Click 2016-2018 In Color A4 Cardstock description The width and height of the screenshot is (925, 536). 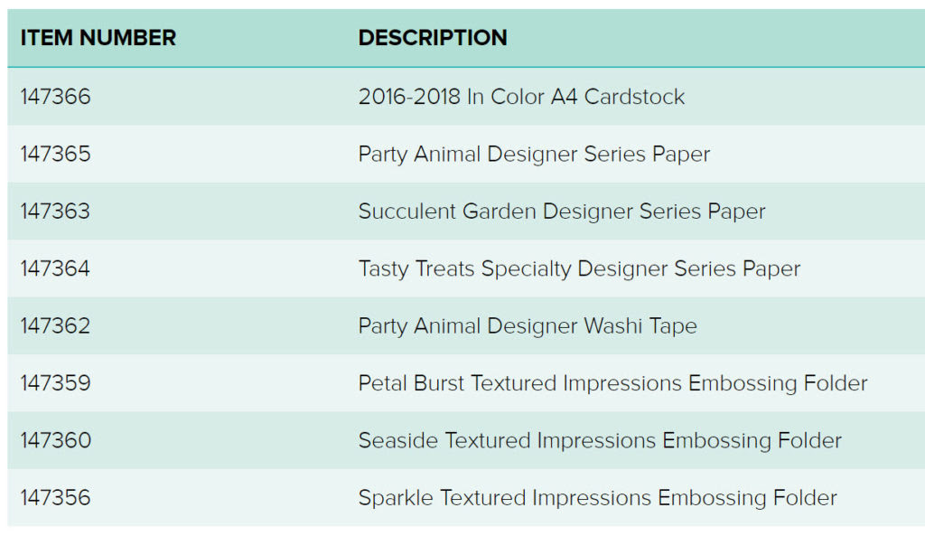coord(521,96)
